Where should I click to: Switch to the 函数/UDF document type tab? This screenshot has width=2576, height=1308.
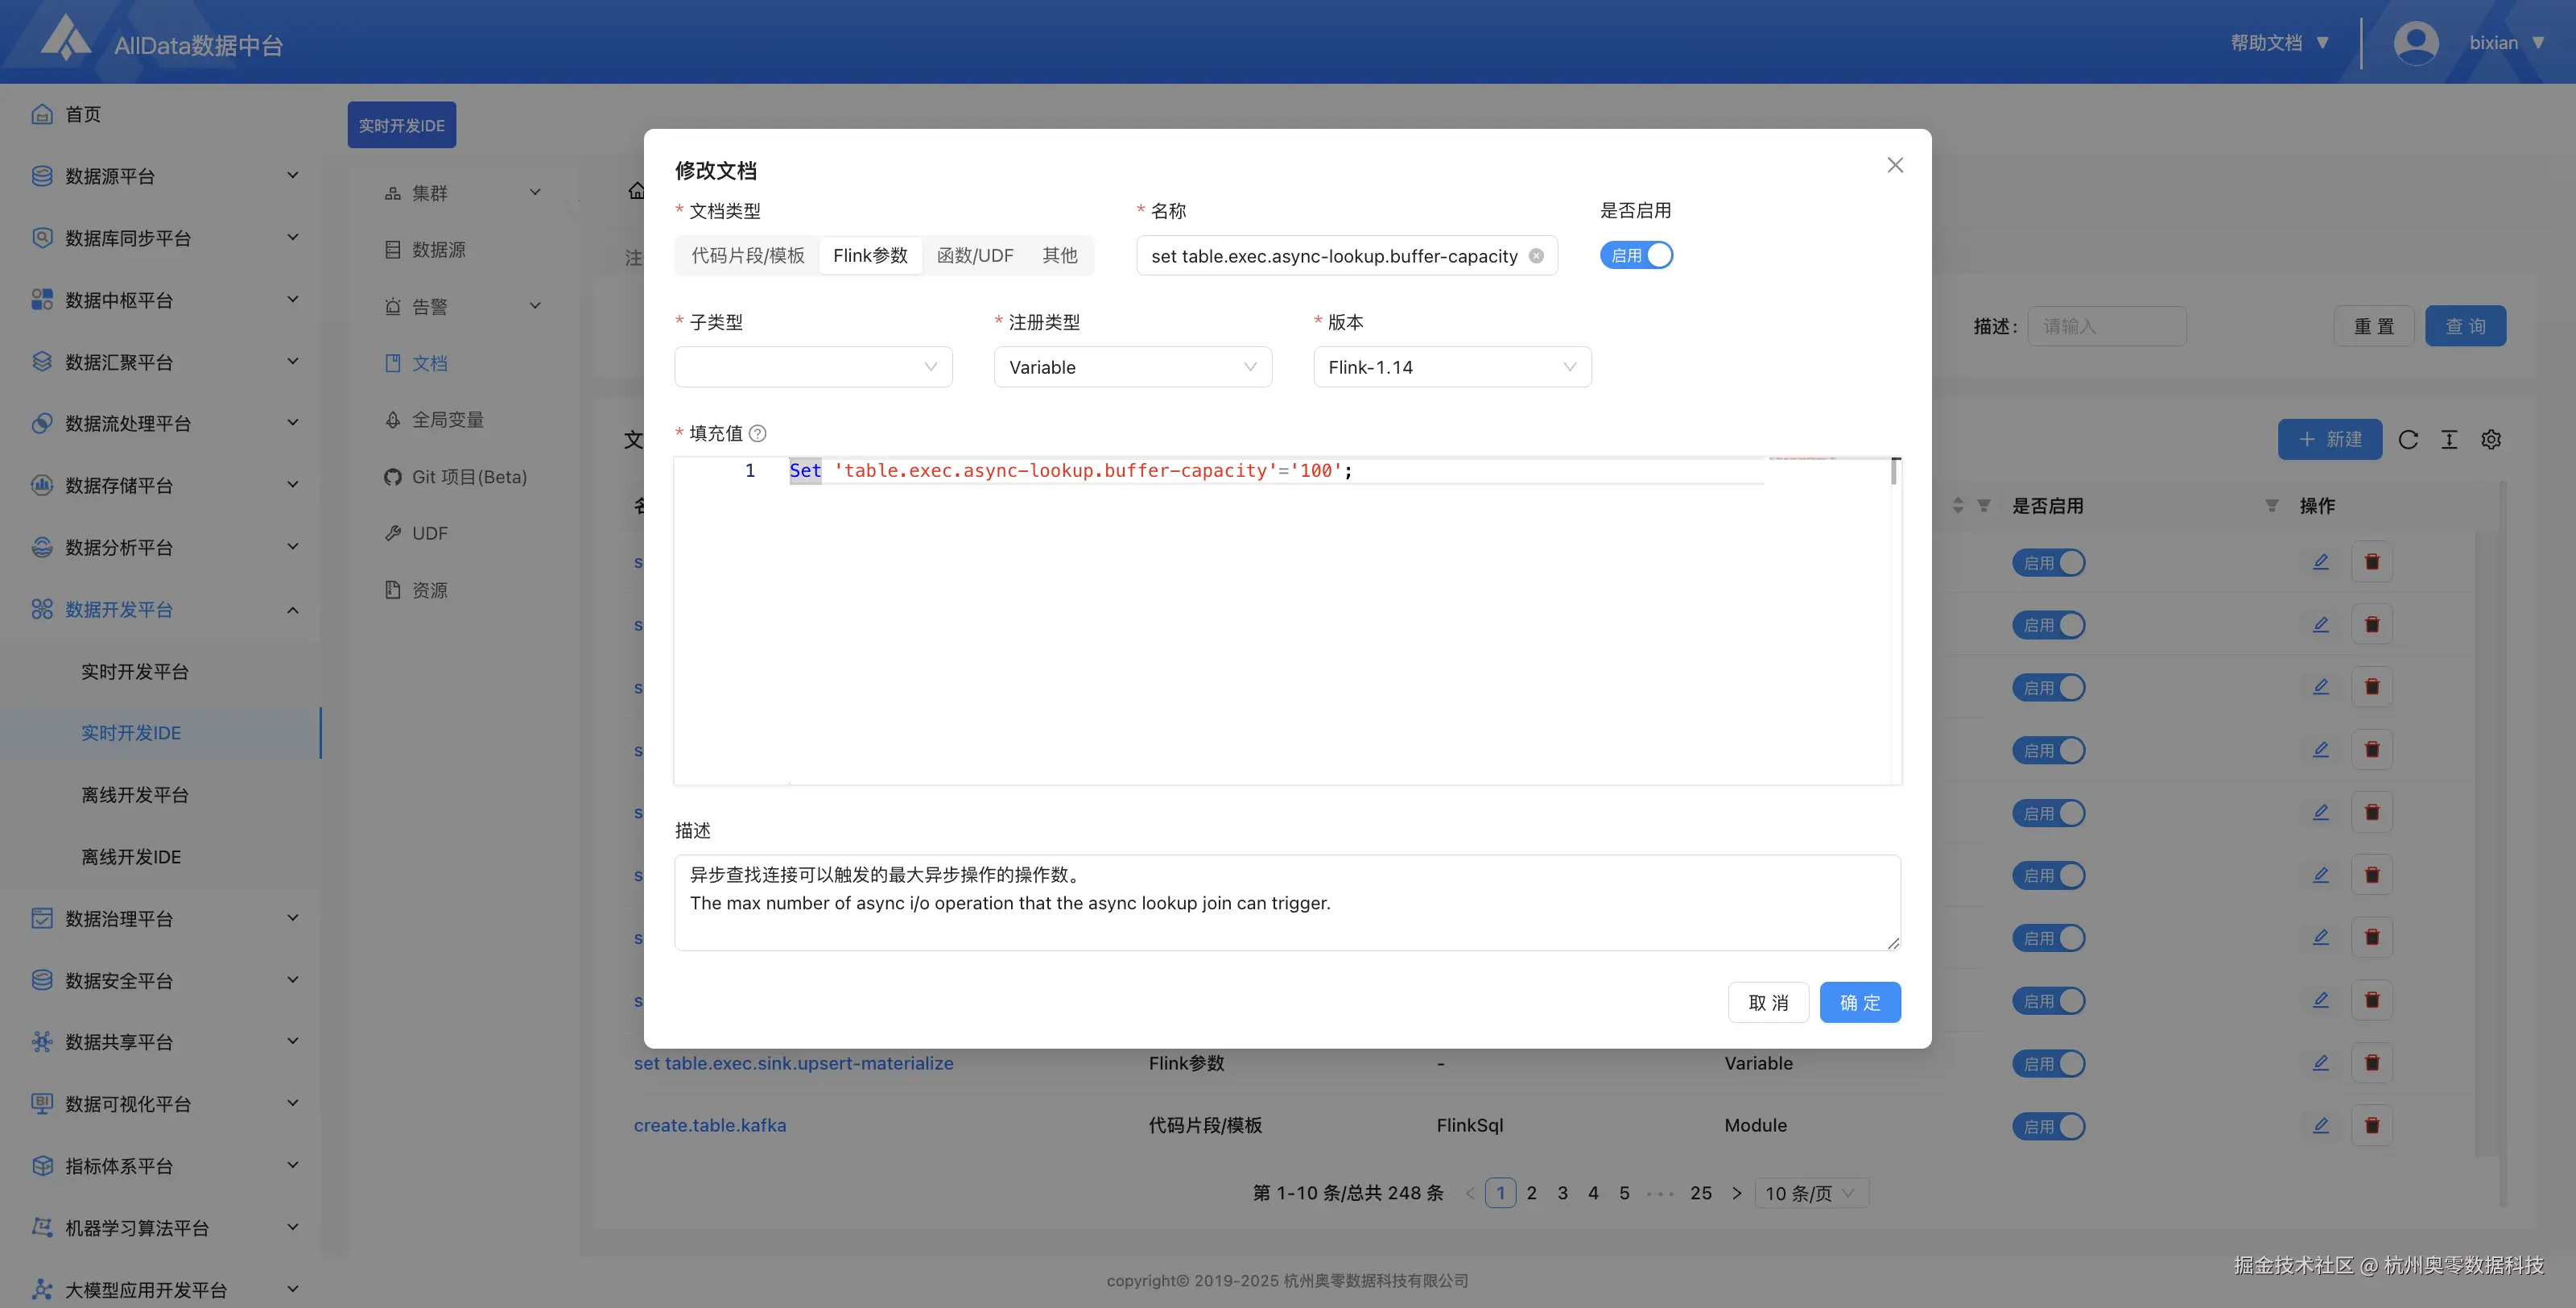(x=974, y=255)
